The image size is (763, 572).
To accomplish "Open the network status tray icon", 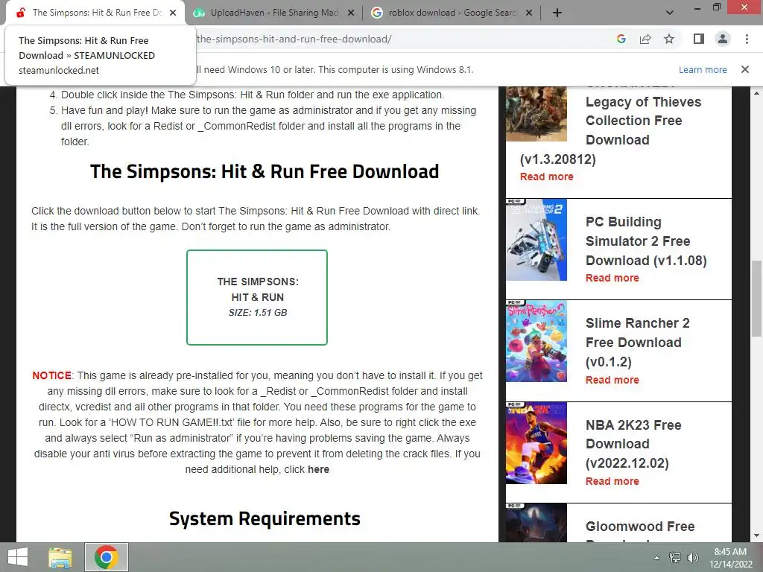I will click(x=675, y=558).
